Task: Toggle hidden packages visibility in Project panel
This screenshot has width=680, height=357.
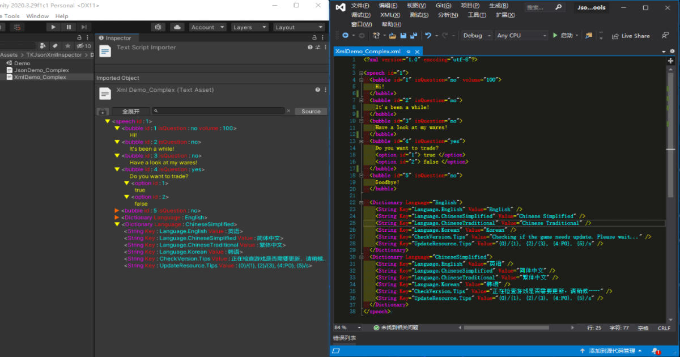Action: tap(83, 46)
